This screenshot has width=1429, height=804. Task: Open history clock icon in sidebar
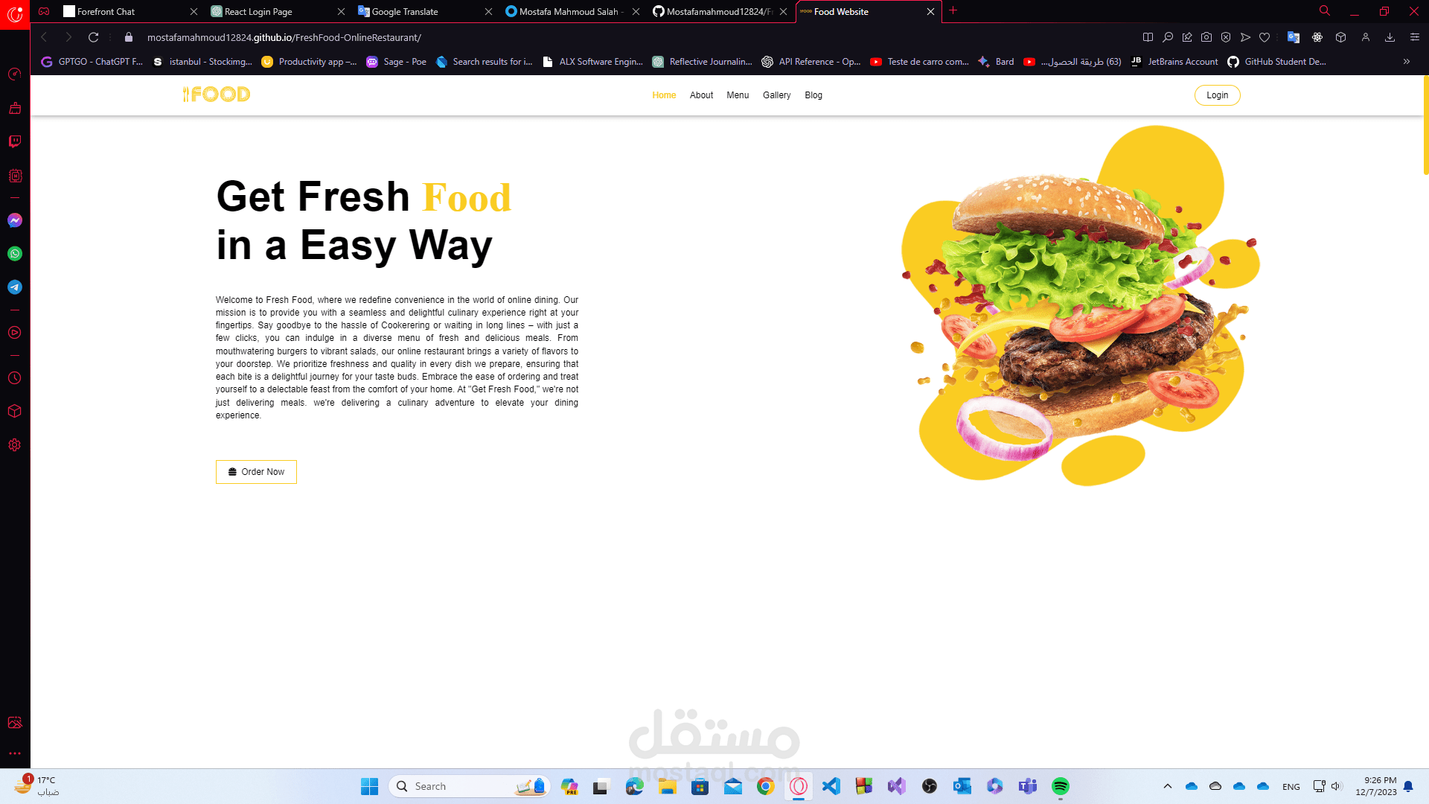click(15, 378)
